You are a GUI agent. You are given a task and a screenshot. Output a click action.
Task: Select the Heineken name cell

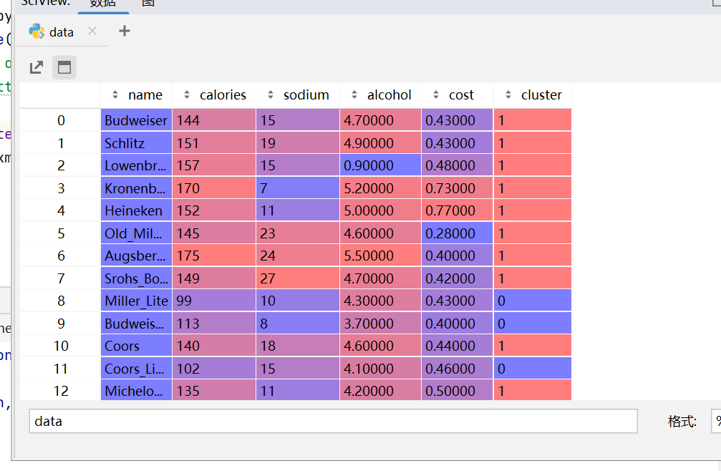pyautogui.click(x=137, y=210)
